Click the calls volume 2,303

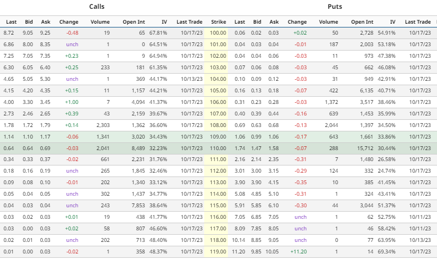[103, 125]
